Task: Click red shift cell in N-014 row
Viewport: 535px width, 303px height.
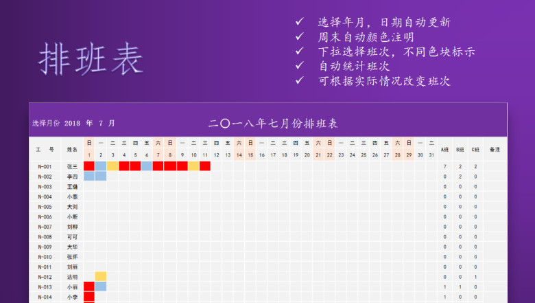Action: point(89,297)
